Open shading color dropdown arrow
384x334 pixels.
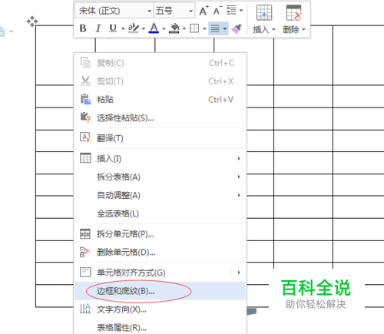[x=184, y=28]
